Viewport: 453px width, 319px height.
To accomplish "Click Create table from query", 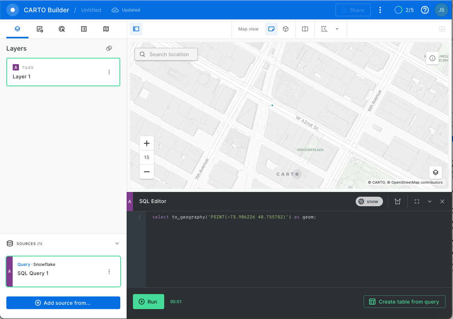I will (404, 302).
